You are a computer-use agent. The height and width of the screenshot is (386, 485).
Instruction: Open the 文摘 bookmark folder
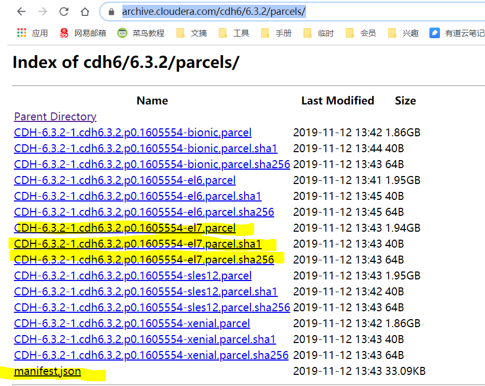tap(192, 33)
